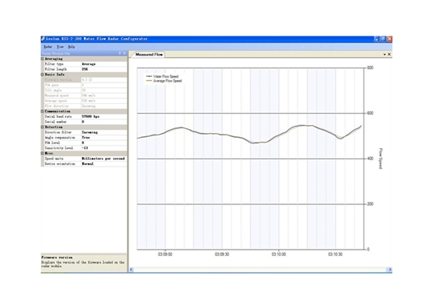
Task: Click the horizontal scrollbar left arrow
Action: 132,269
